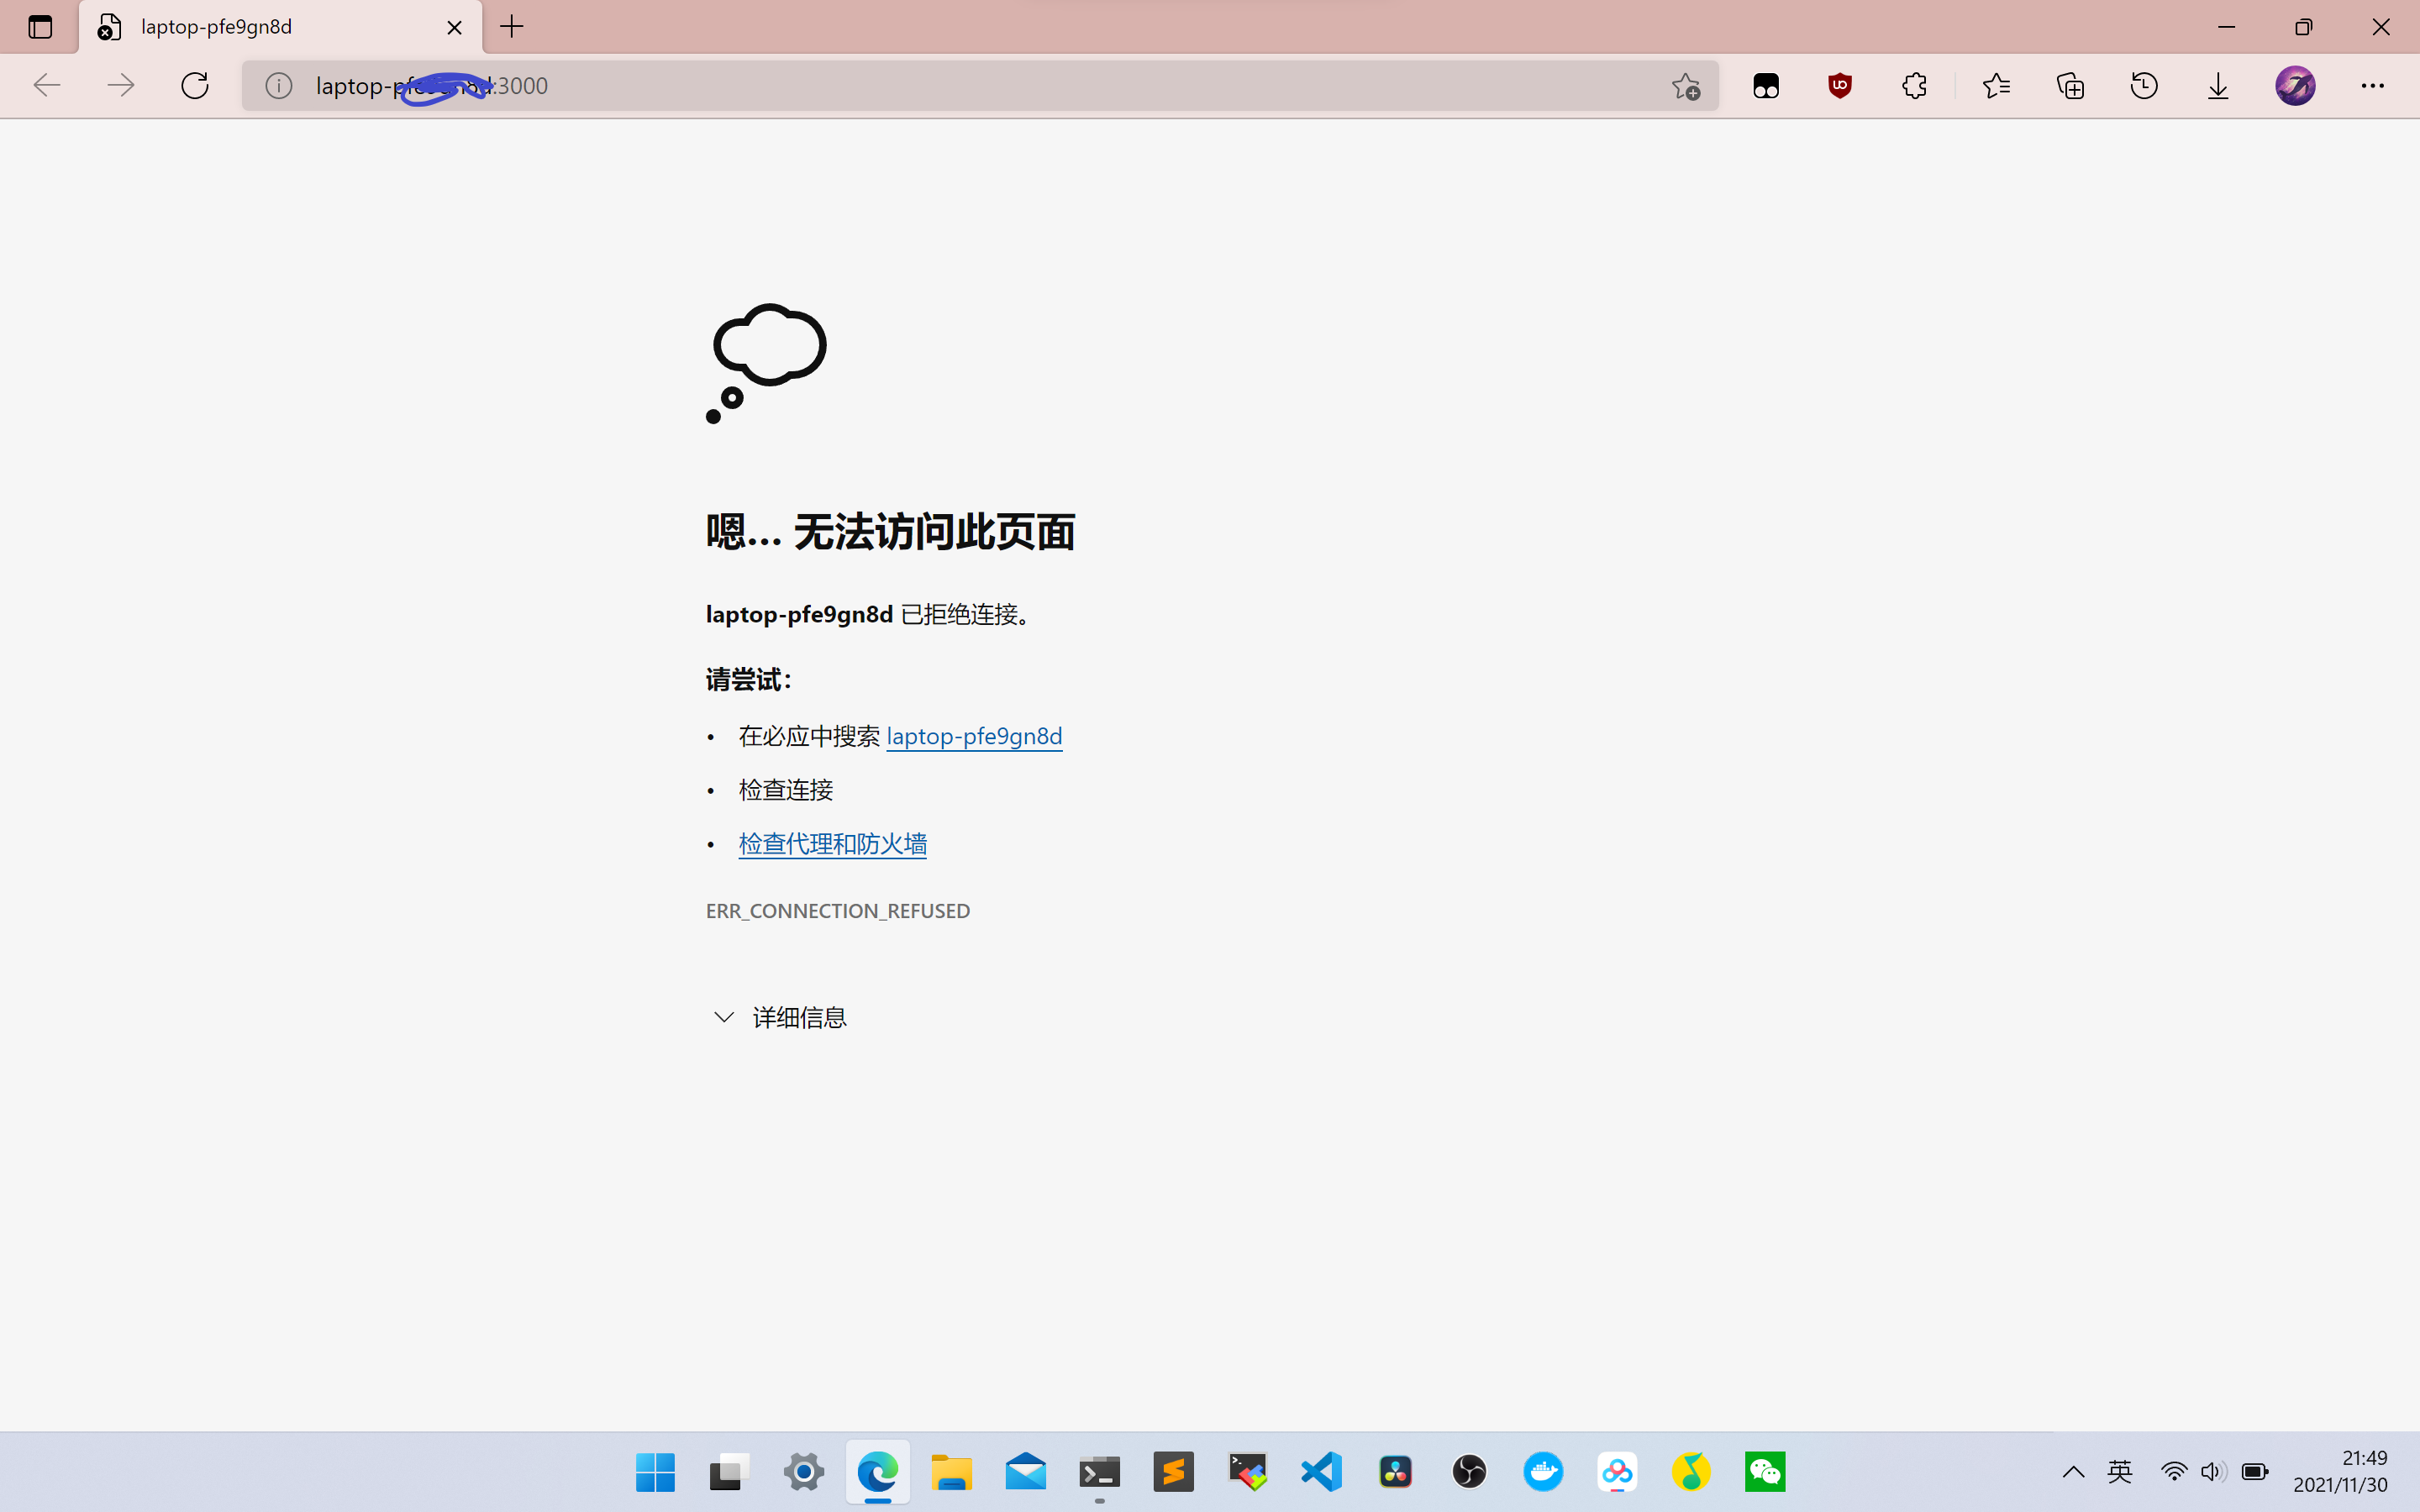The width and height of the screenshot is (2420, 1512).
Task: View site information icon in address bar
Action: (279, 86)
